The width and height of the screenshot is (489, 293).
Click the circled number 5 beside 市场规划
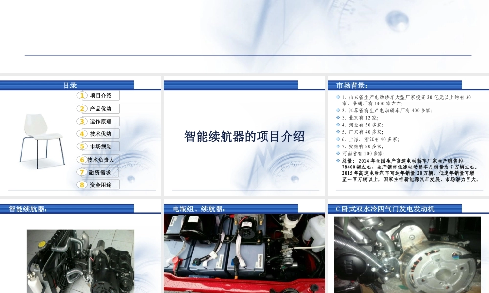coord(83,146)
